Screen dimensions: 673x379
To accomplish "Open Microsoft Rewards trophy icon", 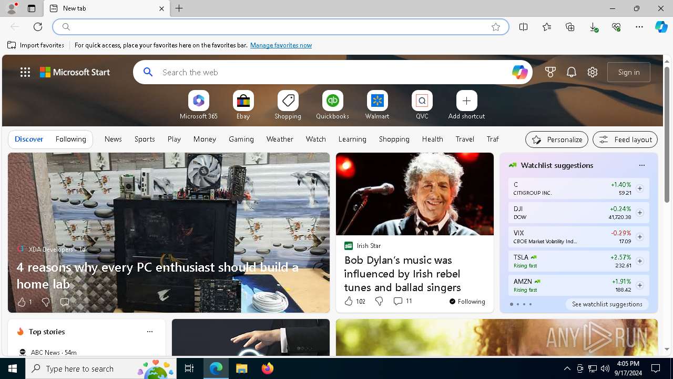I will [x=550, y=72].
